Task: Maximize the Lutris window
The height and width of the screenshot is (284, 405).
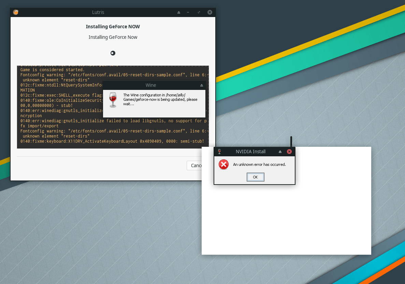Action: point(199,12)
